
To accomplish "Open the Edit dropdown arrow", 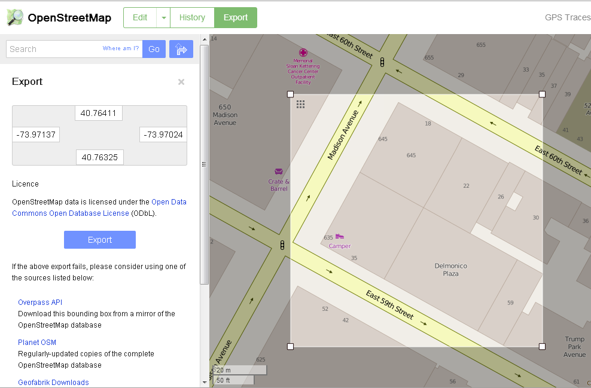I will click(x=163, y=18).
